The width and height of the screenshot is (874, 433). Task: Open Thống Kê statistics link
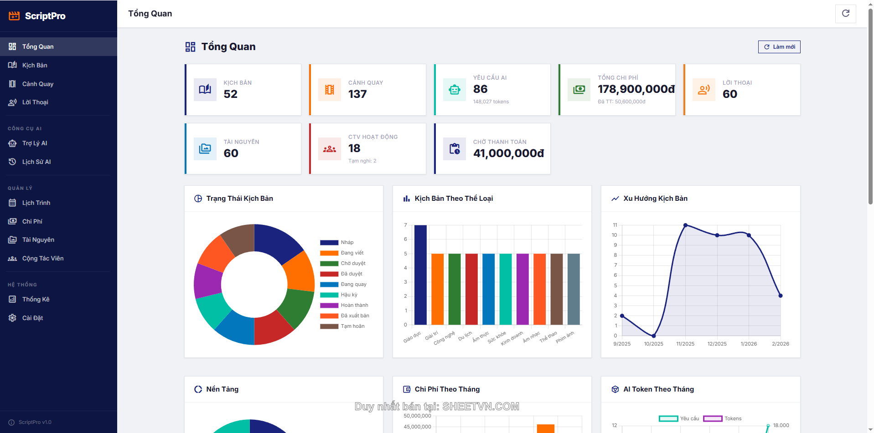coord(36,299)
